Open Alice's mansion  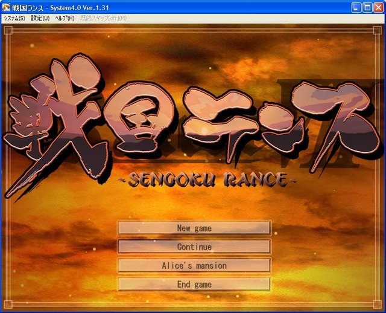pos(194,266)
